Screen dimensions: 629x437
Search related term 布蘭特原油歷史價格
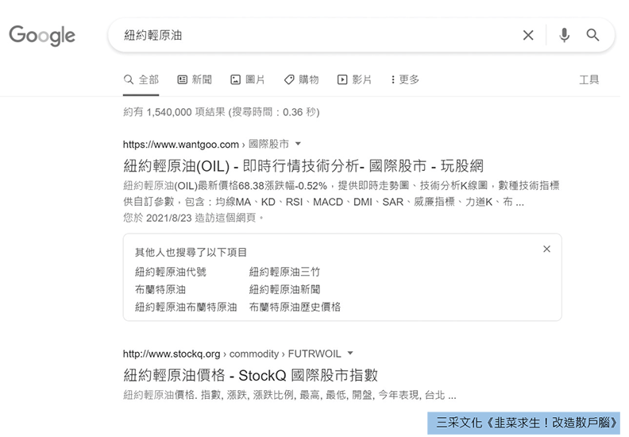pos(295,307)
